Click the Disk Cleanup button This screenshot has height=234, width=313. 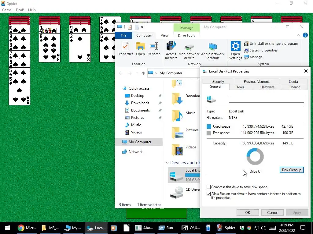point(291,170)
